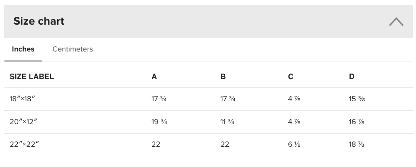
Task: Click the Size chart heading
Action: (39, 21)
